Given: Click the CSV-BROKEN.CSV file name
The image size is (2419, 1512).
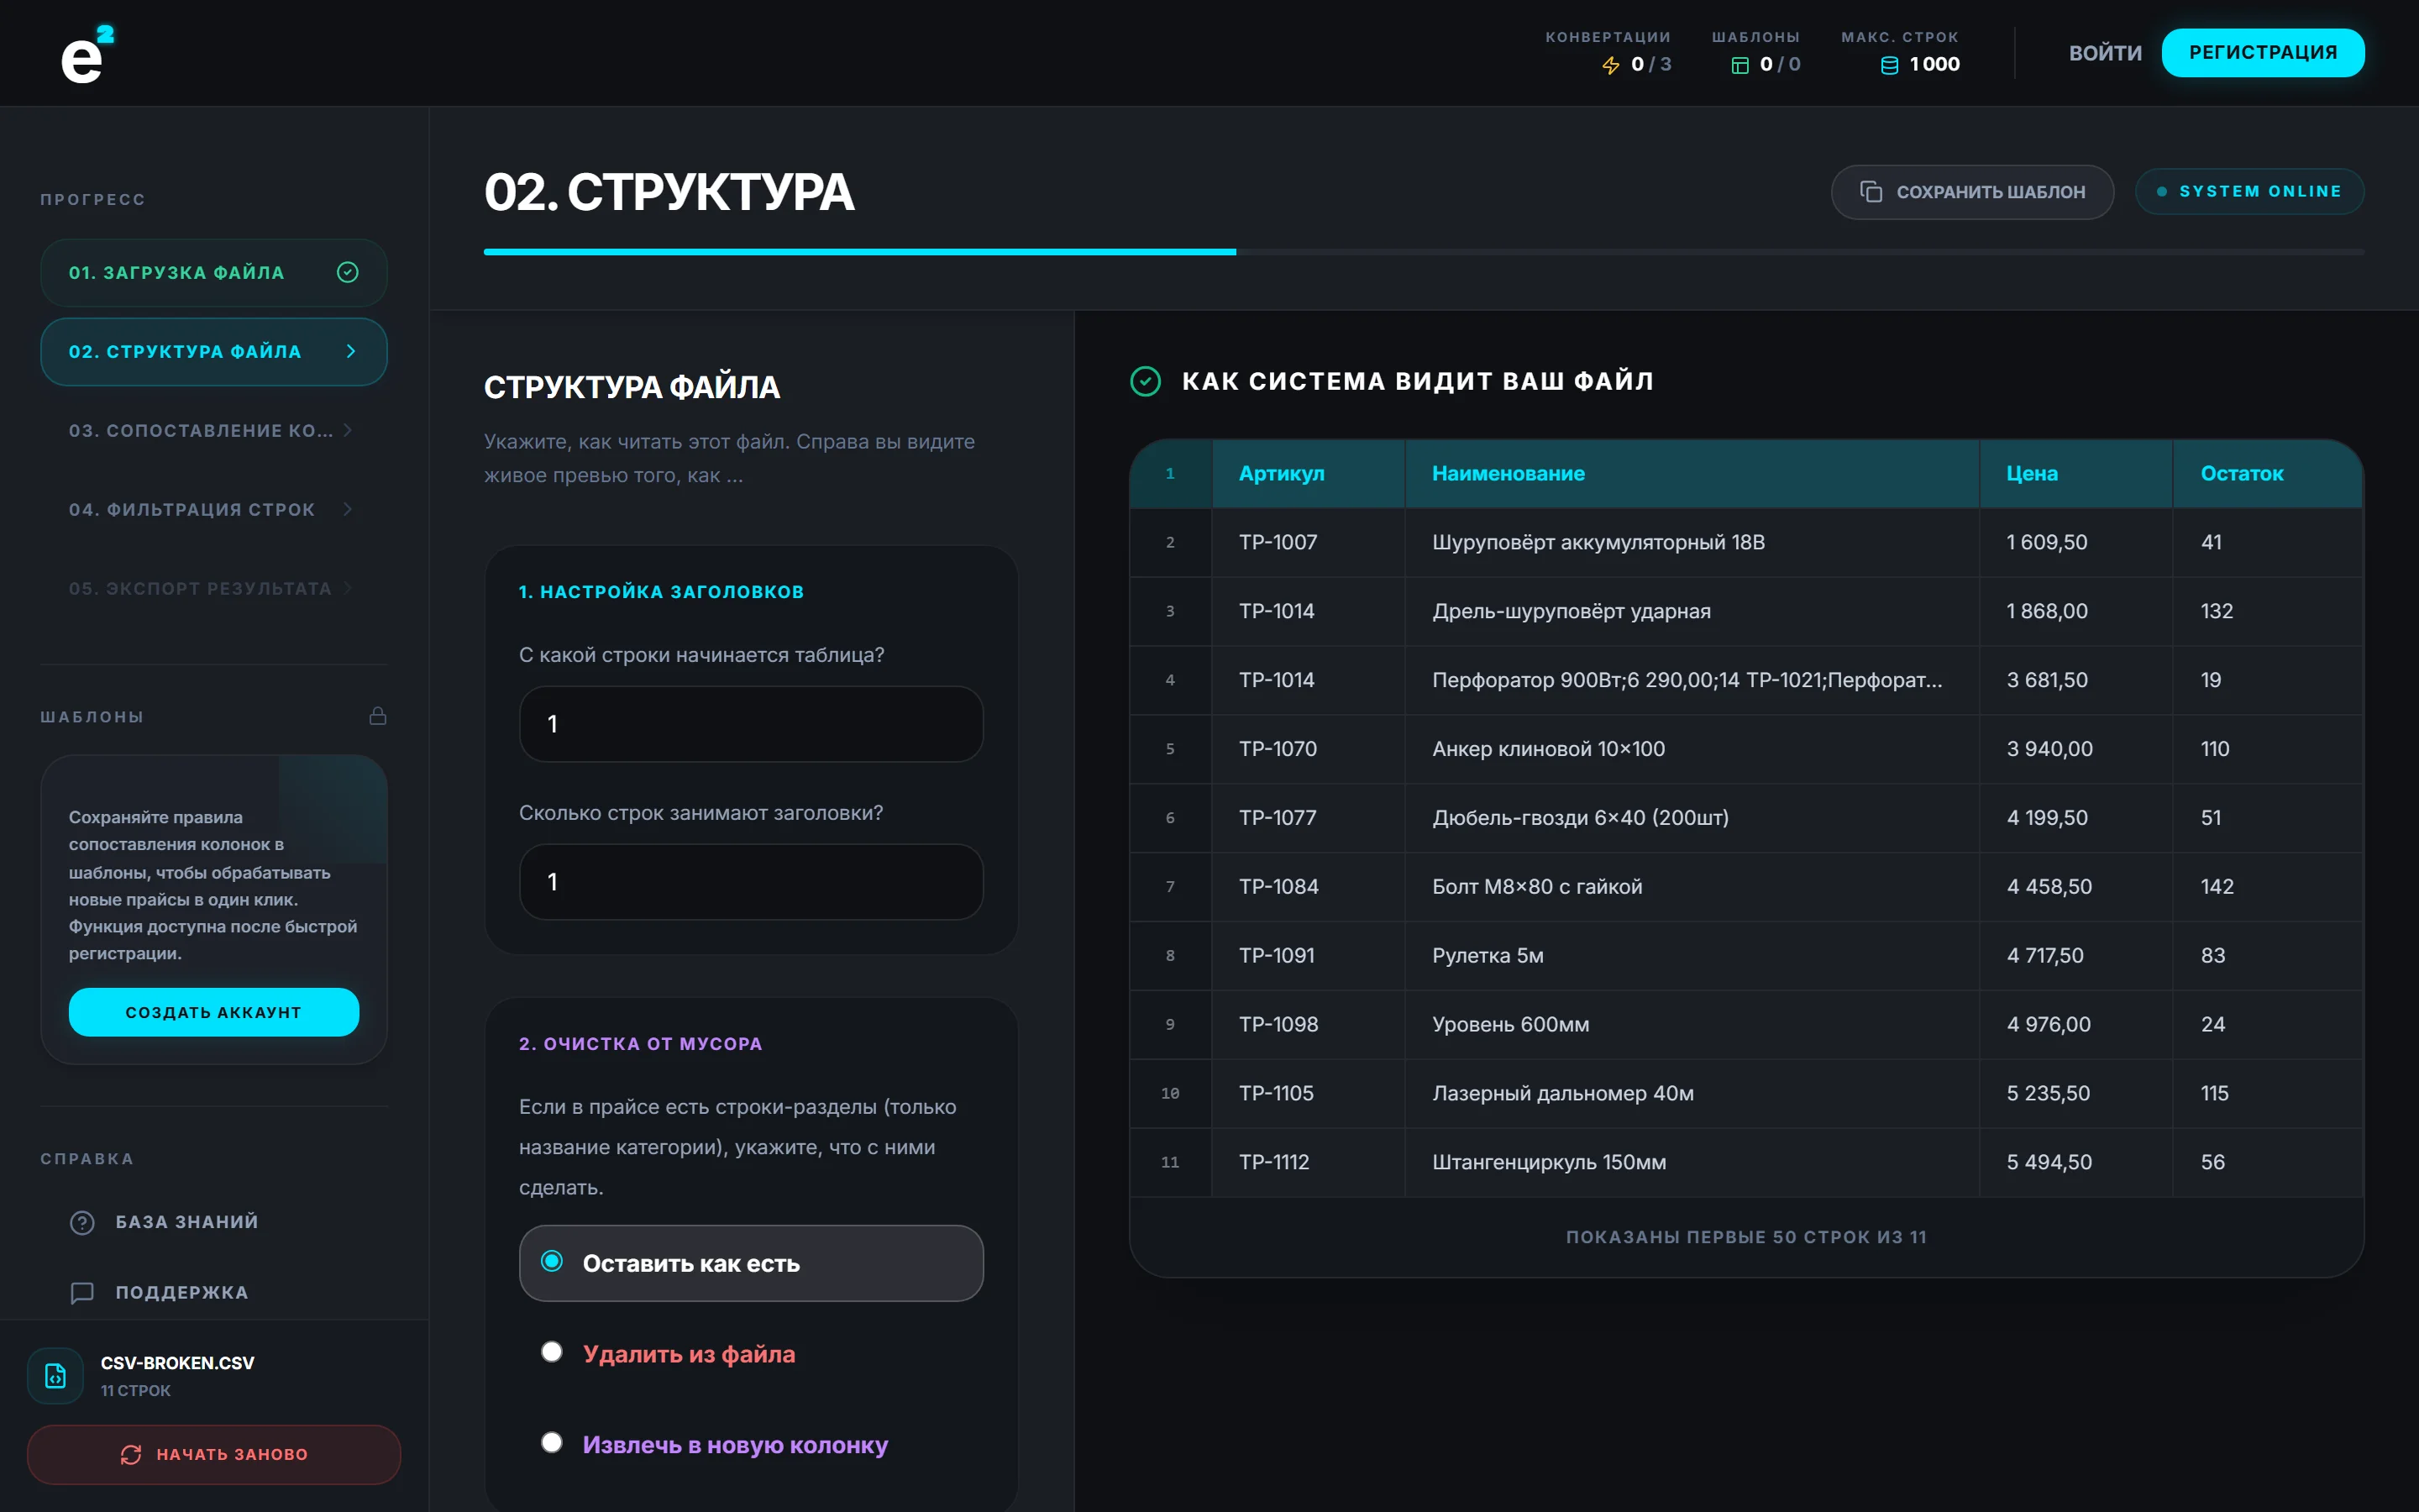Looking at the screenshot, I should click(177, 1363).
